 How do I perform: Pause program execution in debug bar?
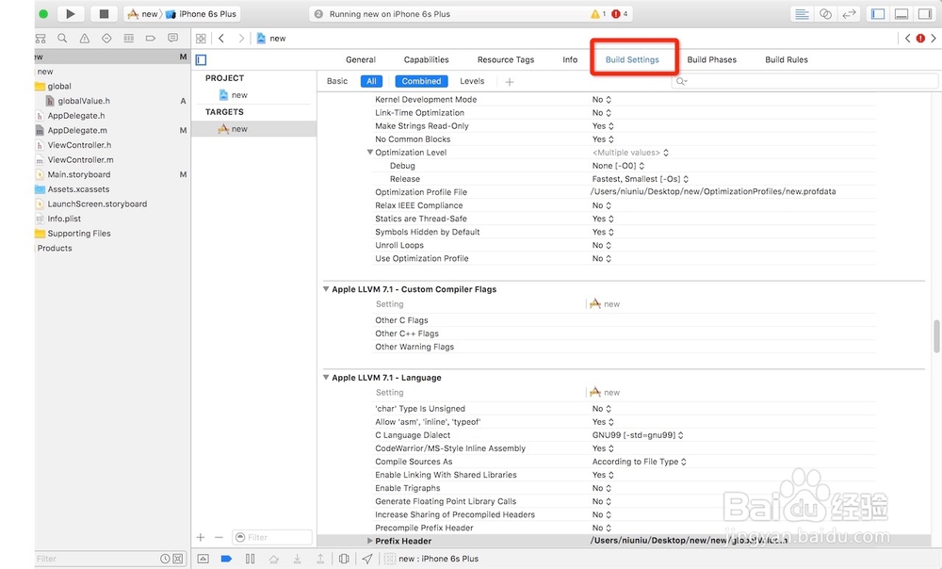[250, 559]
